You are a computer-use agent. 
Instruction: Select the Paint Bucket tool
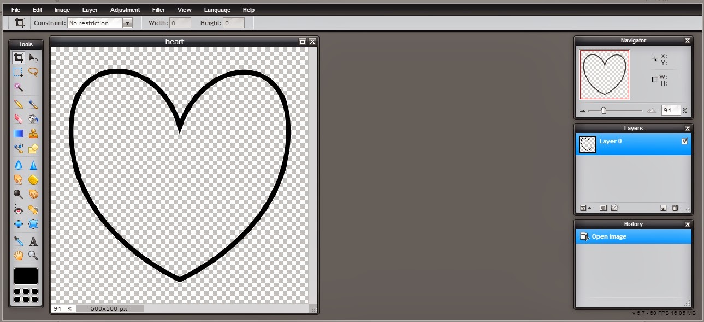tap(33, 118)
